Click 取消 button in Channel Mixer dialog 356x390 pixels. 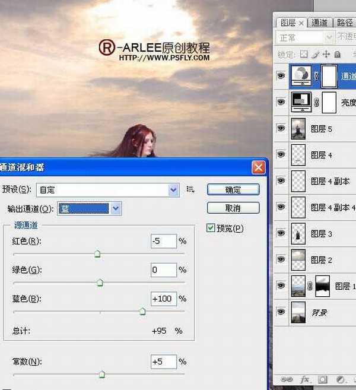(x=233, y=208)
